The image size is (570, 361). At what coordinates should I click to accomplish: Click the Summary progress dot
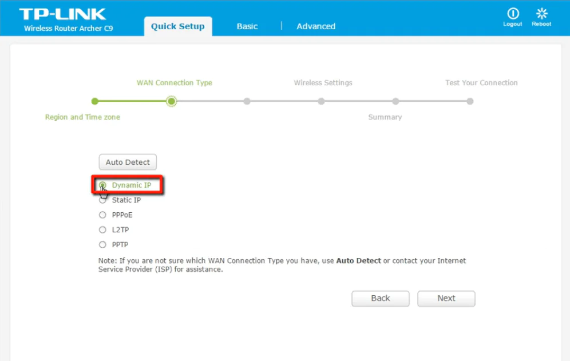point(395,101)
